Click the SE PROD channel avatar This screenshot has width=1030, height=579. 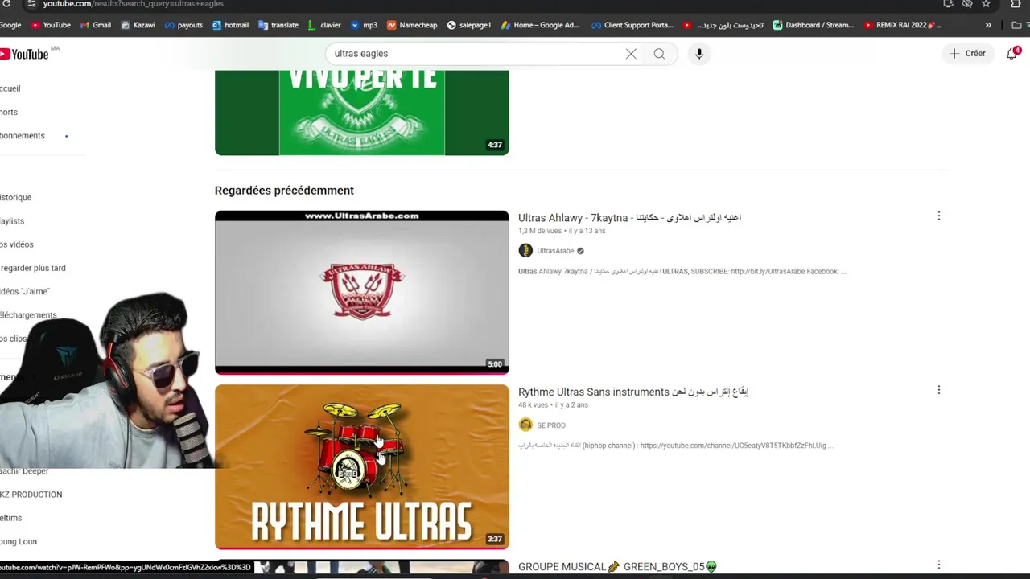(525, 425)
